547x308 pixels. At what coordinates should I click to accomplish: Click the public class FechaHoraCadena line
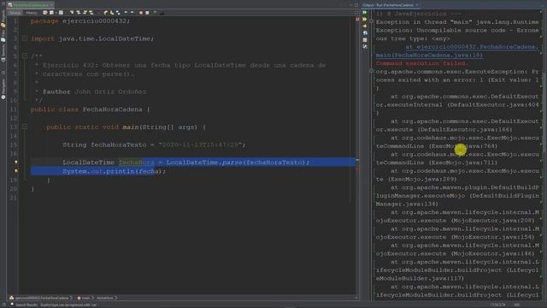[x=90, y=110]
